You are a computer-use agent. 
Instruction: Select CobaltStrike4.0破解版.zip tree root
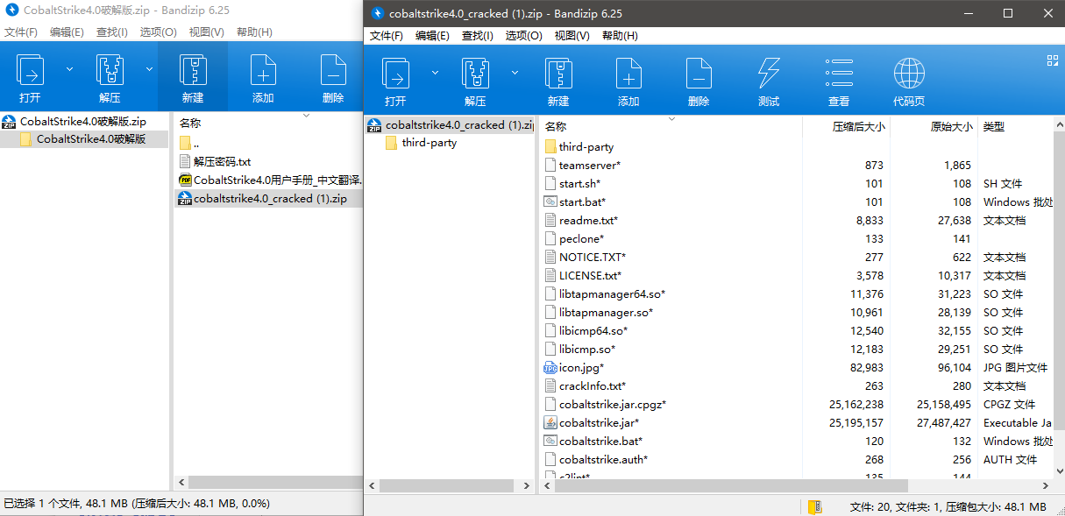[x=83, y=121]
